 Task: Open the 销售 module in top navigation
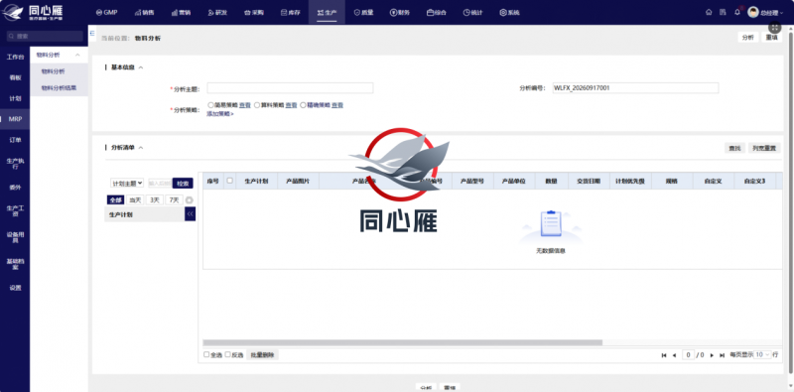tap(144, 13)
